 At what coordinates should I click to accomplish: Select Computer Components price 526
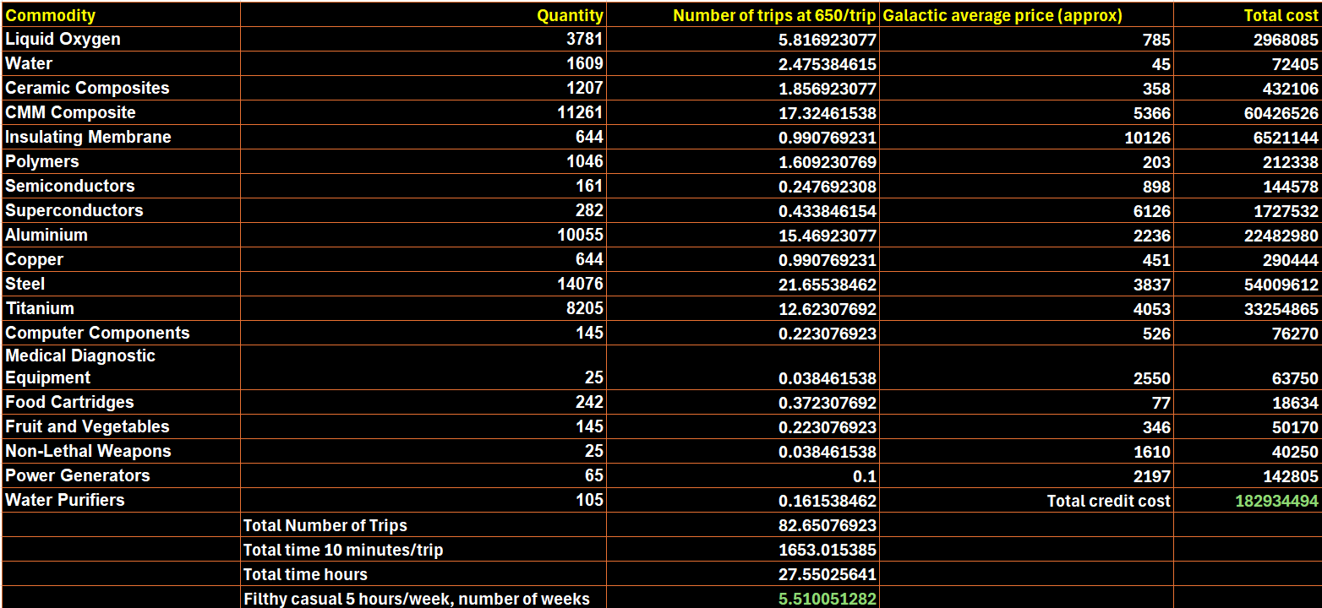[x=1027, y=333]
